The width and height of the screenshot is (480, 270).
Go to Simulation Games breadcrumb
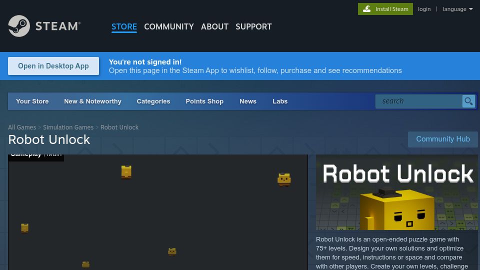tap(68, 127)
